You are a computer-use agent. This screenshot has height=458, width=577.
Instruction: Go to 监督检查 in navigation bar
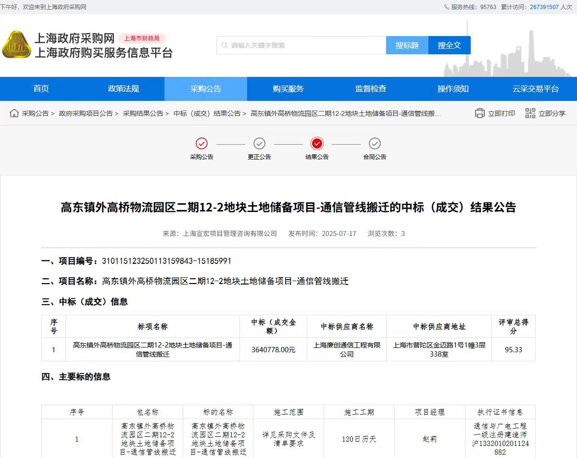(371, 89)
